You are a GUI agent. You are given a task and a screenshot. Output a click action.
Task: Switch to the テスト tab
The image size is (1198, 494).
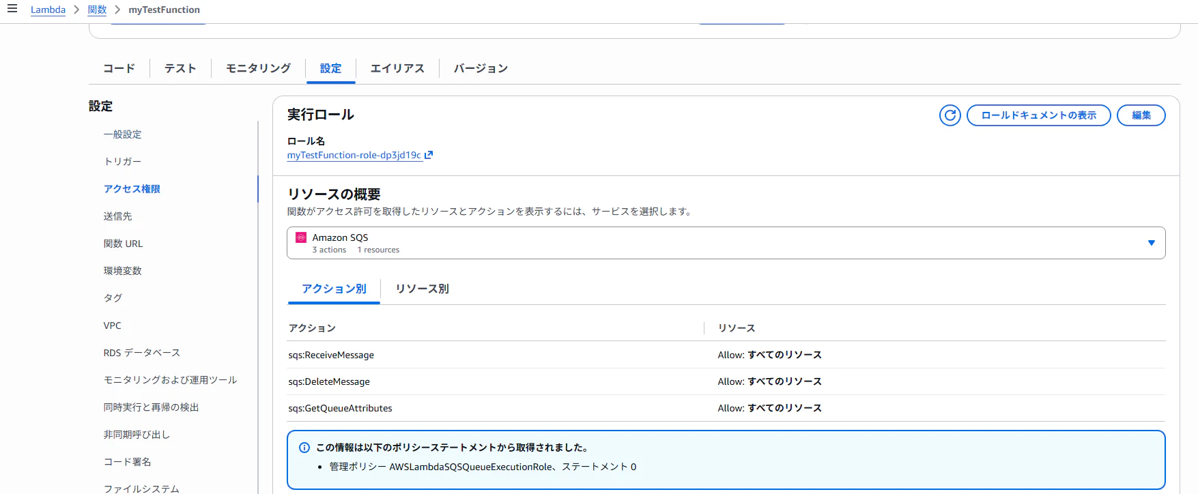click(x=180, y=68)
